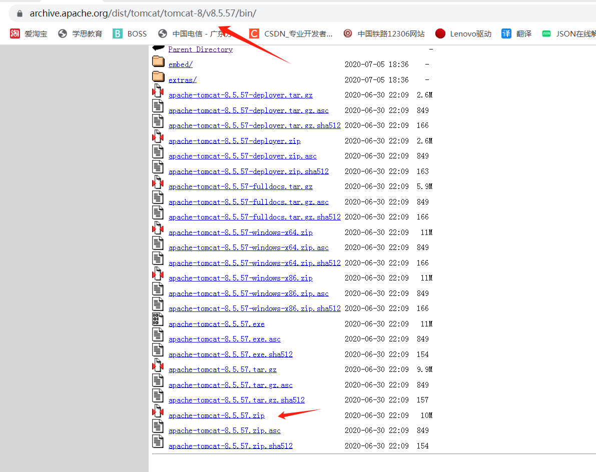This screenshot has width=596, height=472.
Task: Open the 中国铁路12306网站 bookmark
Action: point(384,34)
